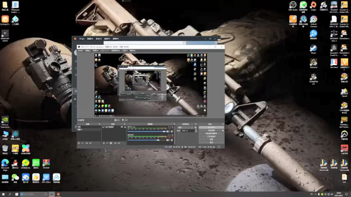Open settings gear for second audio mixer channel
Viewport: 351px width, 197px height.
tap(172, 140)
